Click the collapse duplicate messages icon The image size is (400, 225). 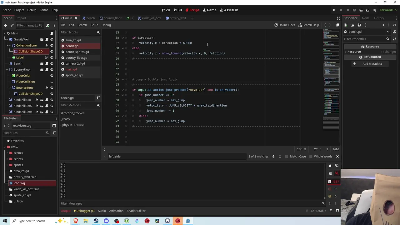point(330,173)
